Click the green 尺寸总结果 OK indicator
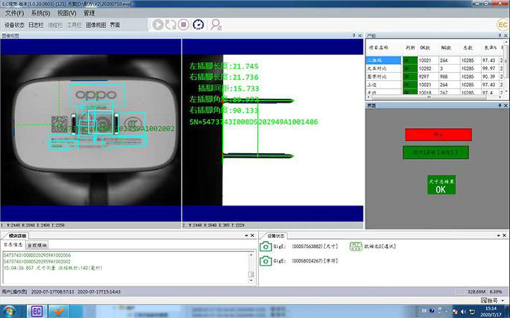The image size is (510, 318). tap(441, 185)
